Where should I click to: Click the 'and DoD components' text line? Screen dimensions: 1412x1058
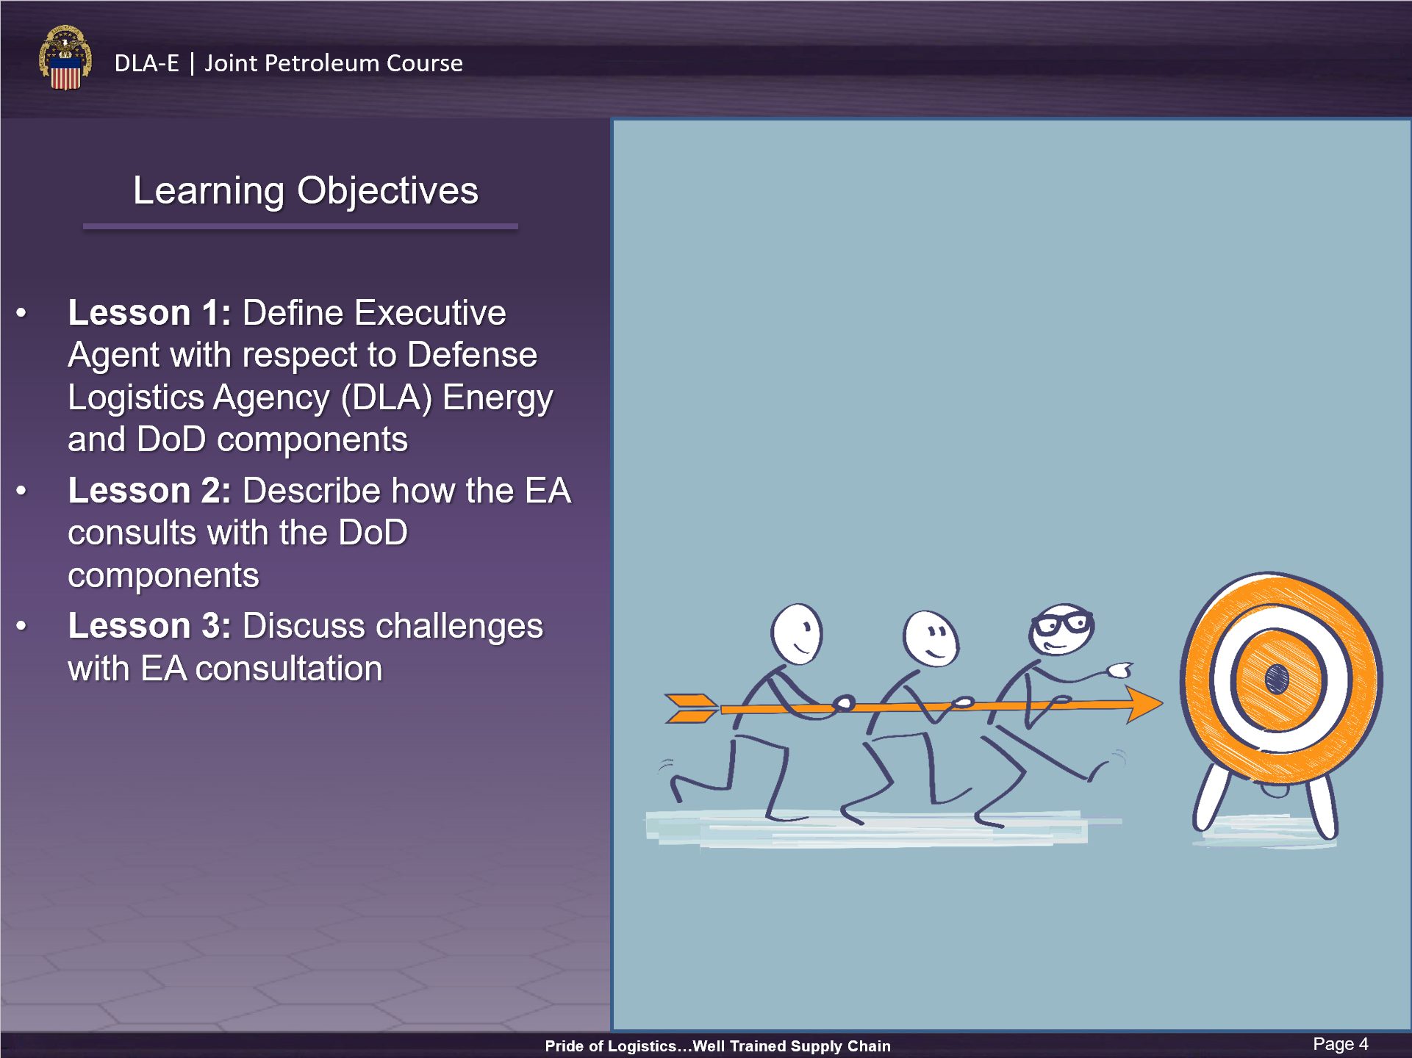coord(237,440)
